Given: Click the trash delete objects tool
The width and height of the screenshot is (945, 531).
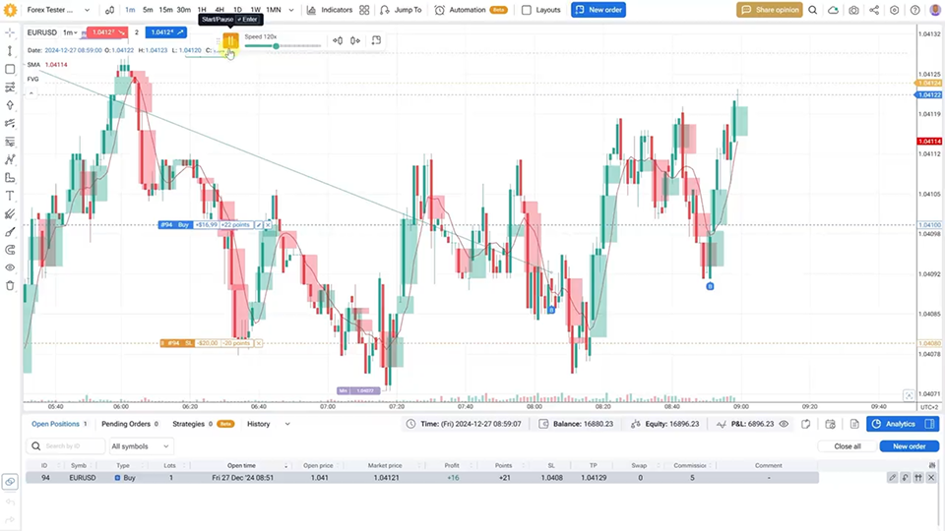Looking at the screenshot, I should 10,285.
